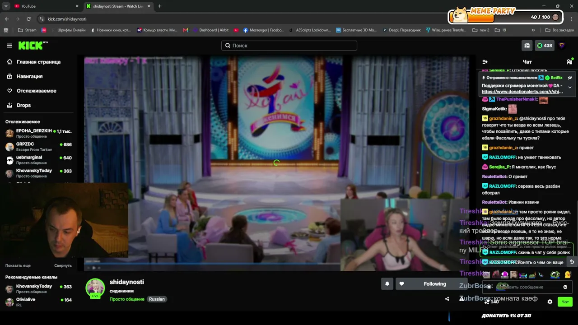Open Отслеживаемое in the sidebar
The height and width of the screenshot is (325, 578).
tap(37, 91)
